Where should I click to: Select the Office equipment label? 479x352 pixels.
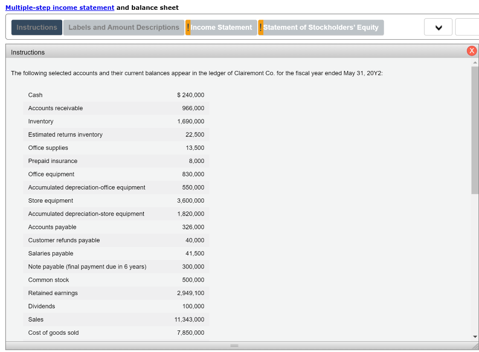click(51, 174)
